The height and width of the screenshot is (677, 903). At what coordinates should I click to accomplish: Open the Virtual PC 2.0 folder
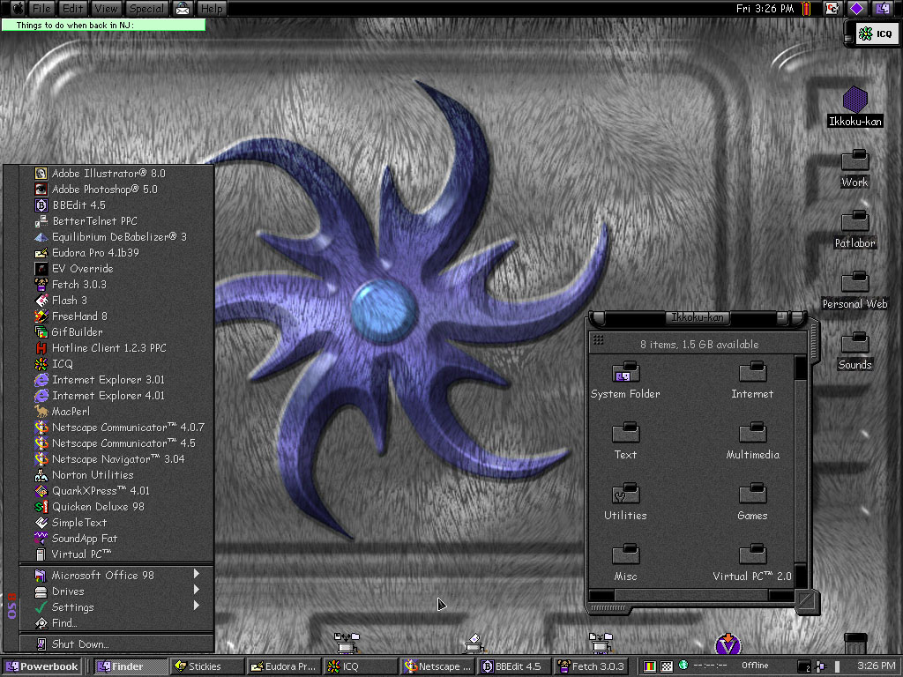pyautogui.click(x=752, y=555)
